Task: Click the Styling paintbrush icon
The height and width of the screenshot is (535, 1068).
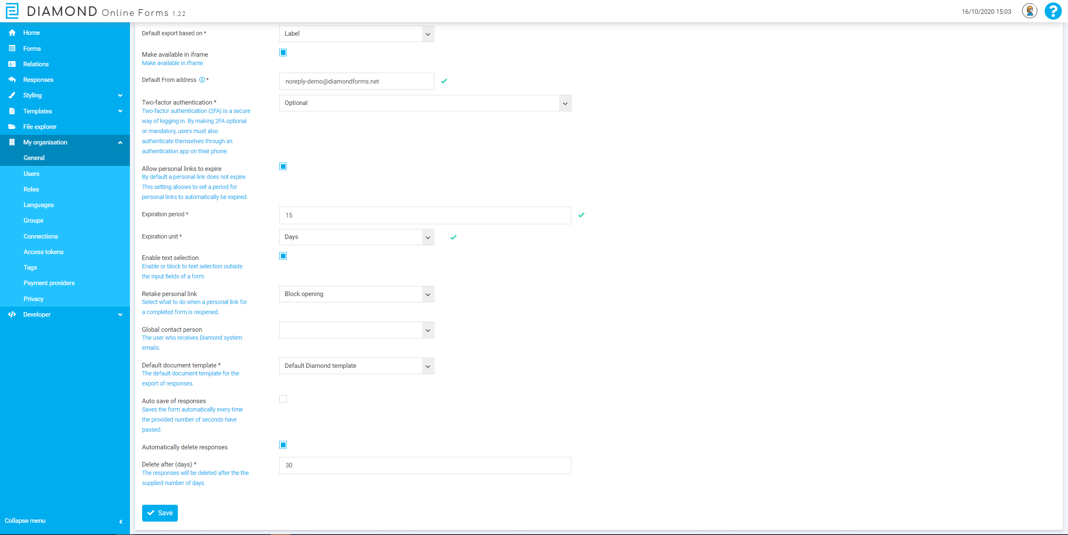Action: pyautogui.click(x=12, y=95)
